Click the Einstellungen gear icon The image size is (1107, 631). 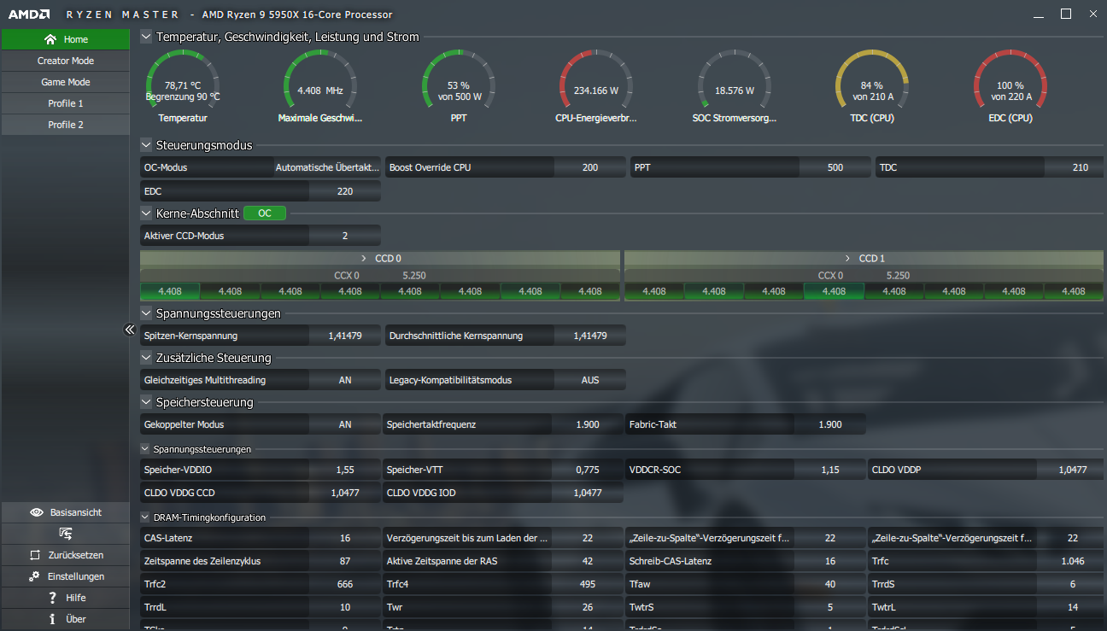coord(34,576)
